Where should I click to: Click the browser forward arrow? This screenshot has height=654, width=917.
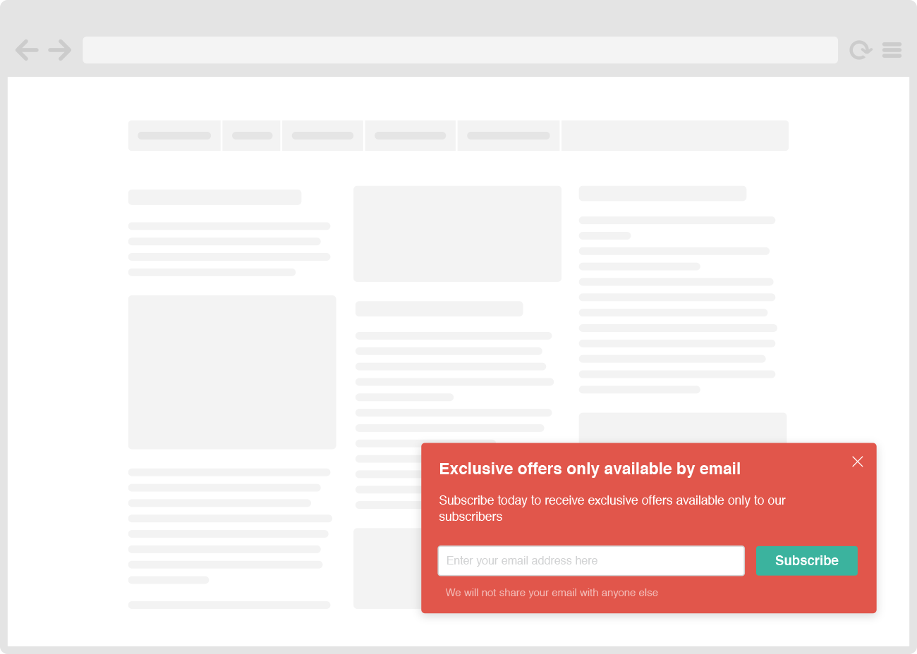60,50
